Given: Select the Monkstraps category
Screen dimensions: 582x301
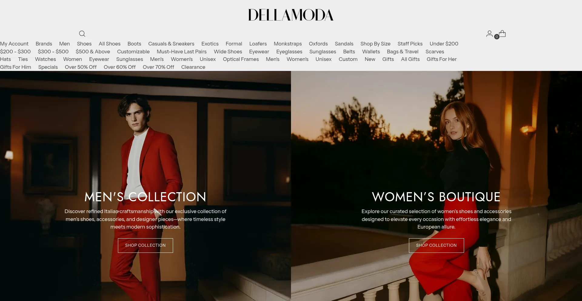Looking at the screenshot, I should (x=288, y=44).
